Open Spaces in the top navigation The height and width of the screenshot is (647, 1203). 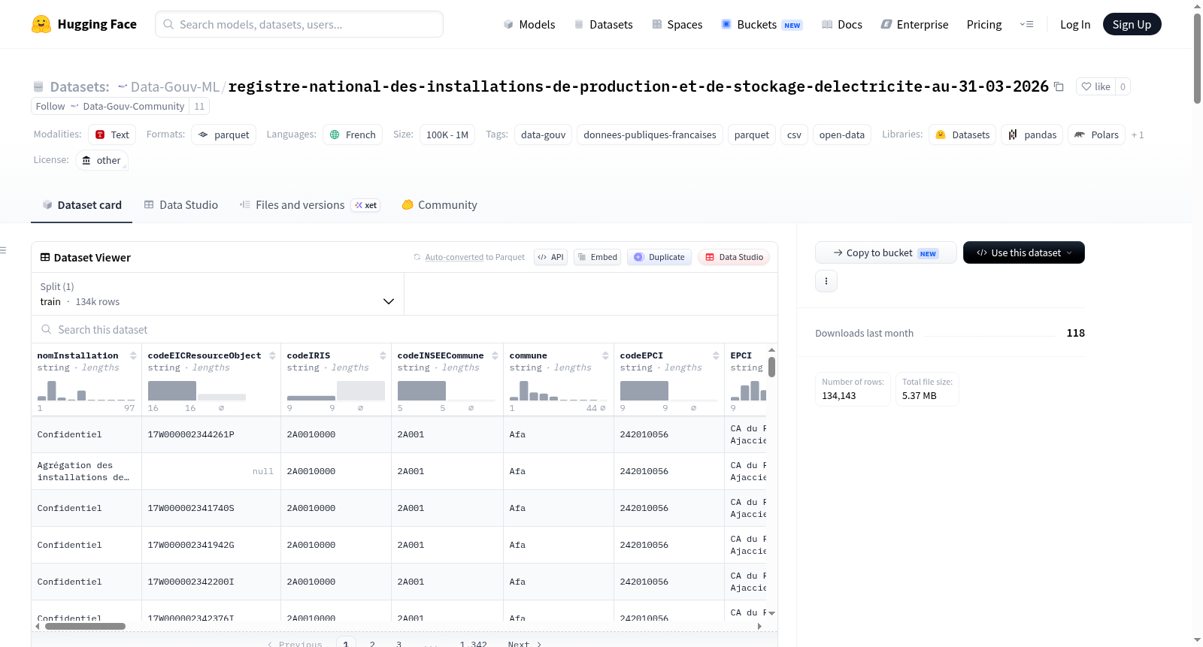click(x=677, y=24)
